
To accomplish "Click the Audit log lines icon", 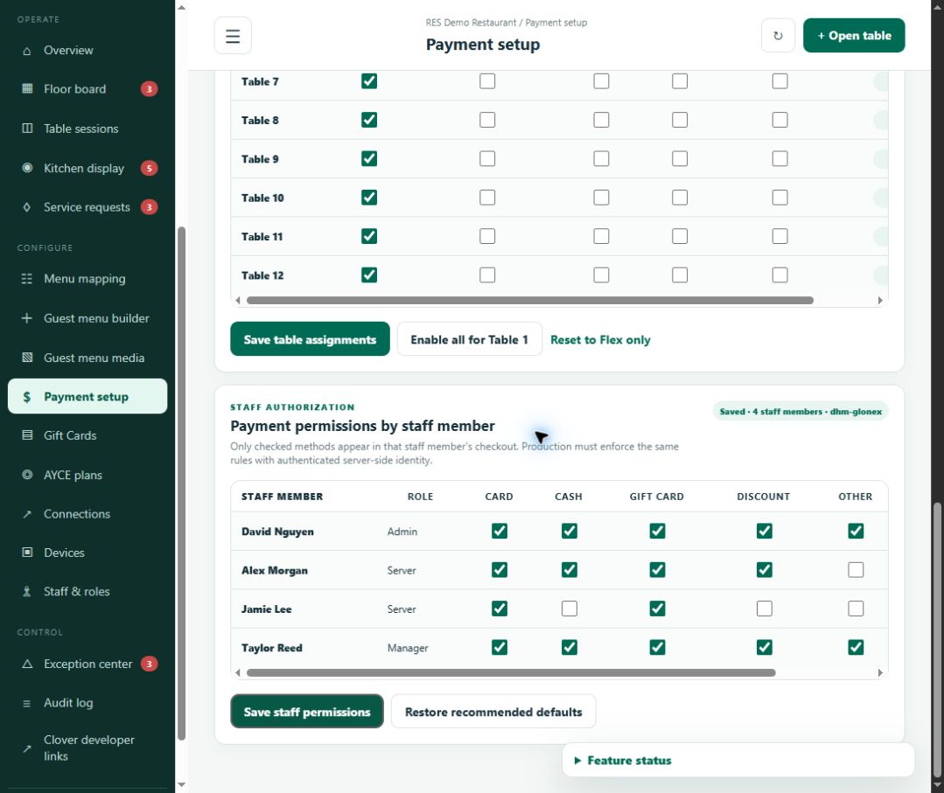I will tap(27, 703).
